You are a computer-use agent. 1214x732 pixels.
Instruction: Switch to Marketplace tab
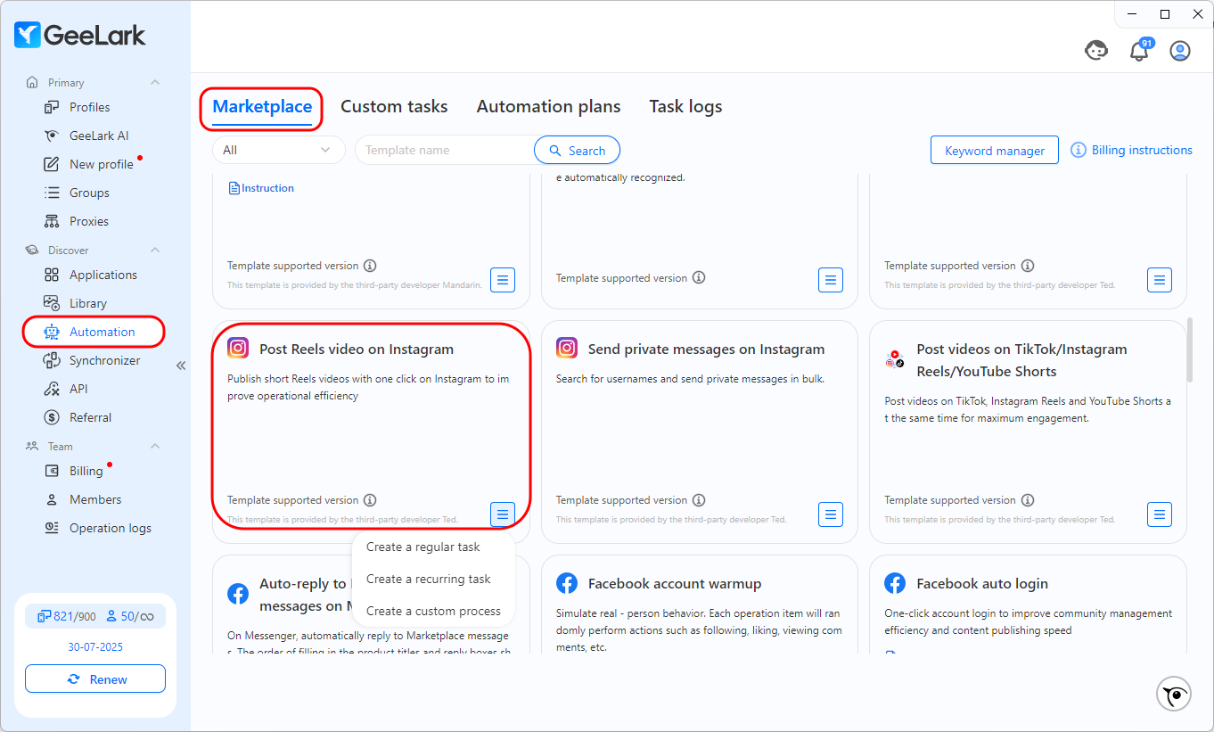[x=262, y=106]
